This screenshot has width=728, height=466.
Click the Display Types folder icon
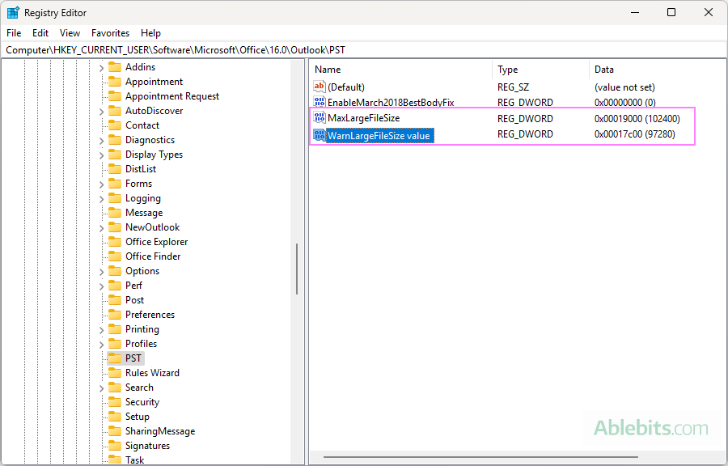pyautogui.click(x=115, y=155)
